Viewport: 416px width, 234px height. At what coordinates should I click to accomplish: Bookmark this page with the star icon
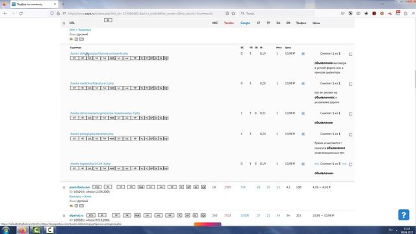233,13
